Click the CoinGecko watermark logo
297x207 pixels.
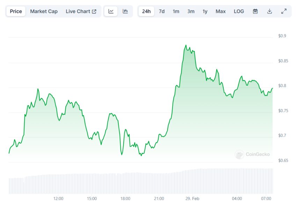pos(239,154)
